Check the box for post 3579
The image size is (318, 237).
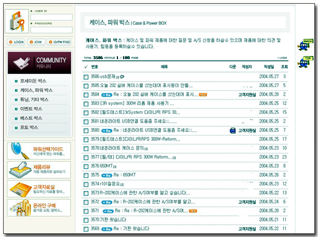86,139
